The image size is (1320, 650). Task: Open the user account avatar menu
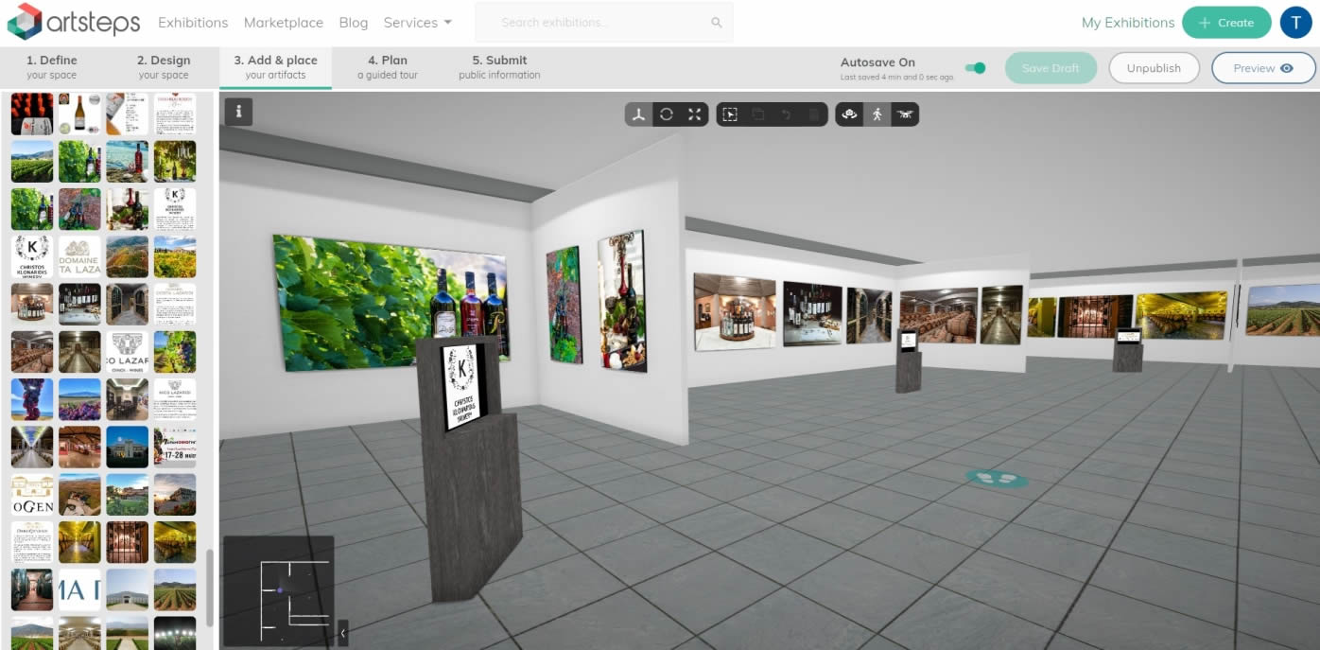(x=1295, y=23)
